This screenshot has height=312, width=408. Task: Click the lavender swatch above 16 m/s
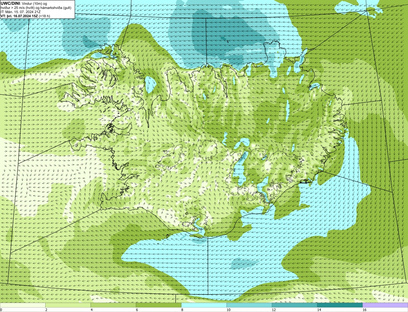coord(385,305)
